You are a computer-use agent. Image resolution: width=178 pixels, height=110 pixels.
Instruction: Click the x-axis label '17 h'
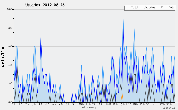[129, 104]
